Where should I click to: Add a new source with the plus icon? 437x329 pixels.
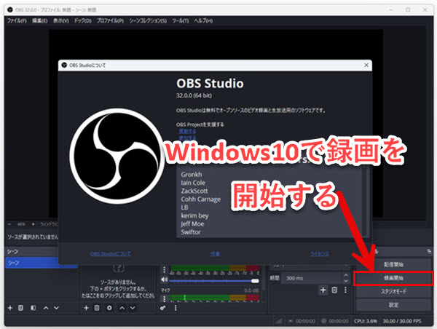coord(87,308)
